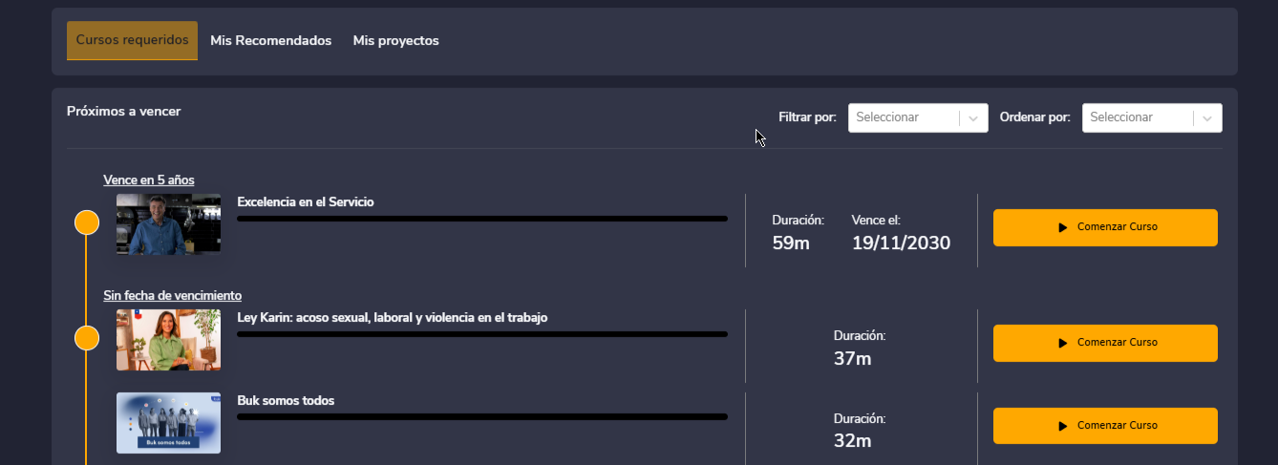Screen dimensions: 1278x465
Task: Click the Sin fecha de vencimiento link
Action: pyautogui.click(x=172, y=296)
